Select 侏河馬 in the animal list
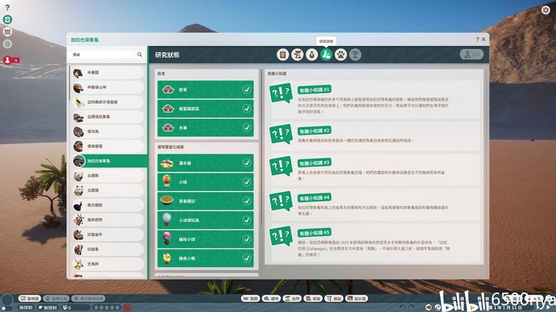 click(x=108, y=131)
